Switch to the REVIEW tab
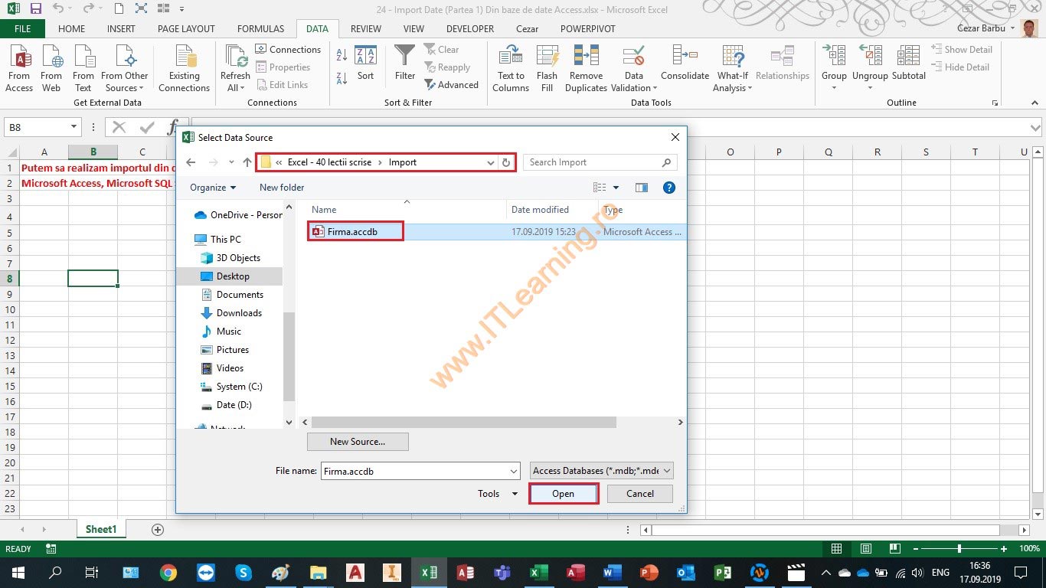The height and width of the screenshot is (588, 1046). click(366, 29)
